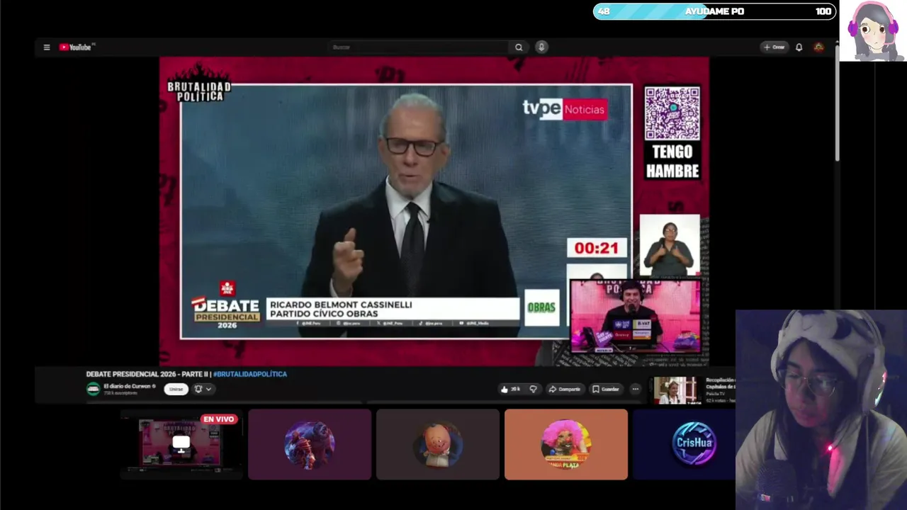Click the Unirse membership button
The width and height of the screenshot is (907, 510).
tap(176, 389)
